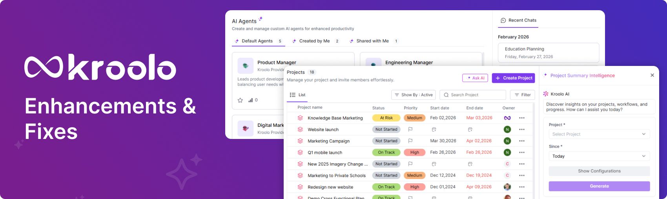
Task: Click the Engineering Manager agent card title
Action: [409, 62]
